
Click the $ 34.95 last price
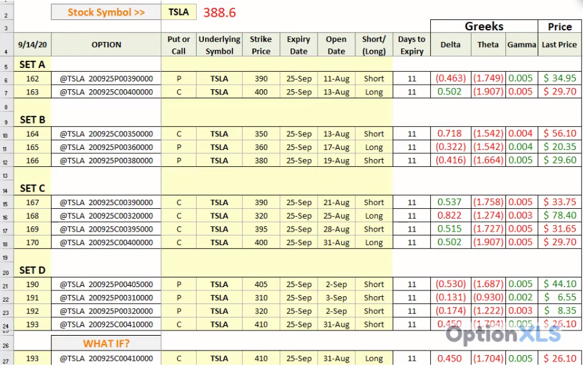[x=560, y=78]
